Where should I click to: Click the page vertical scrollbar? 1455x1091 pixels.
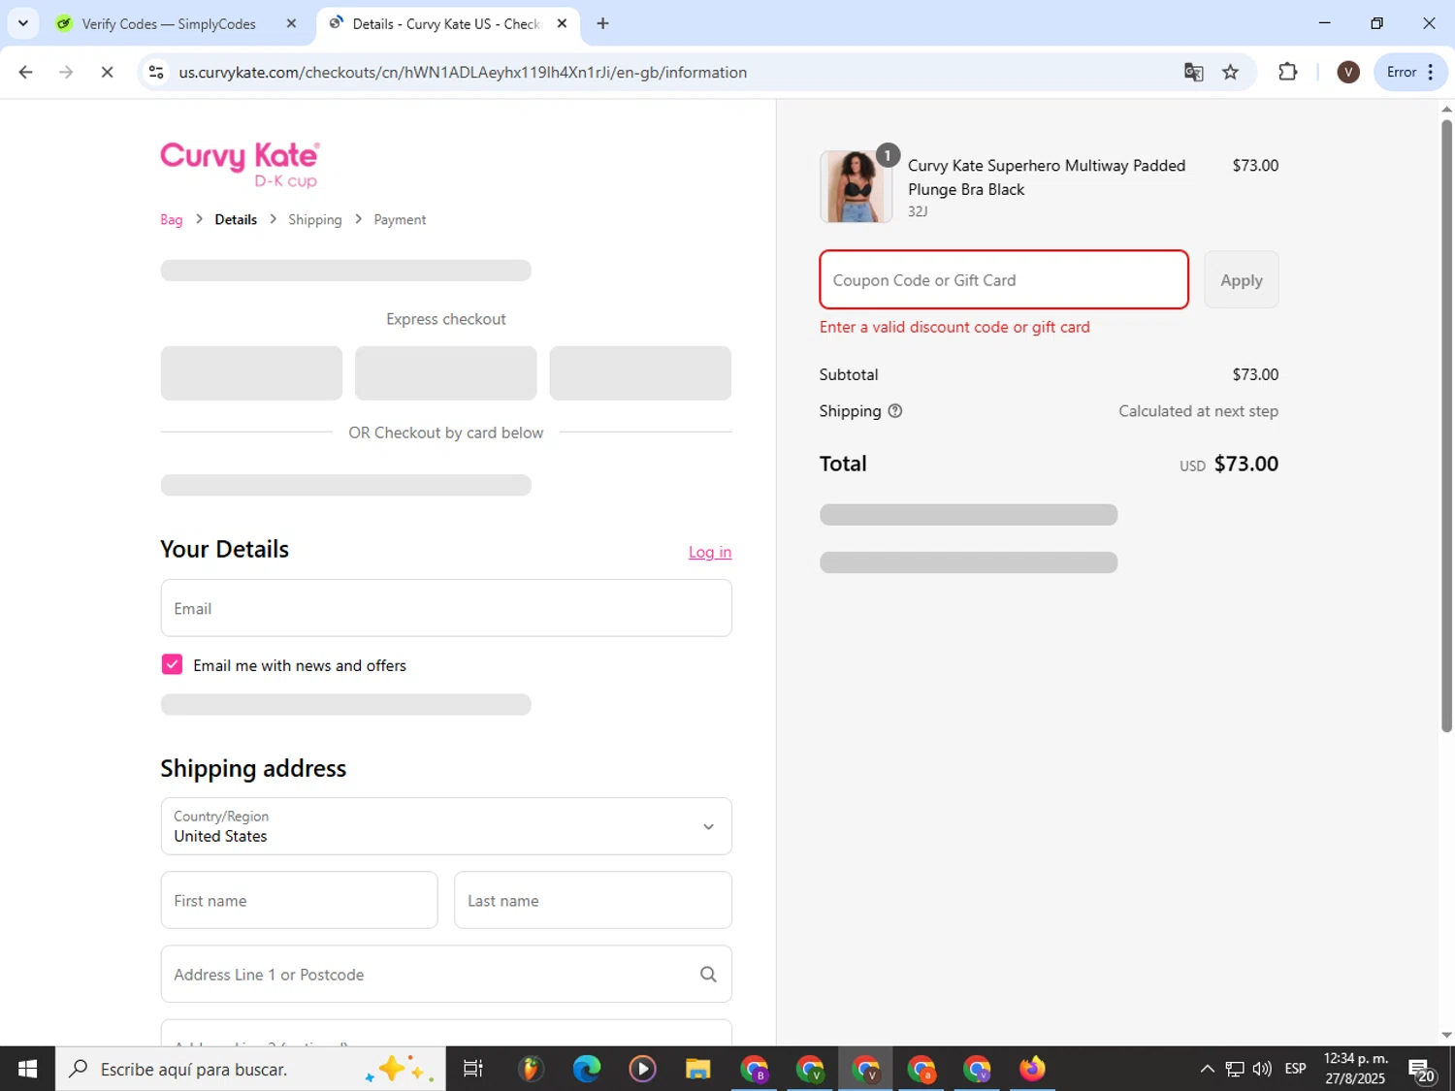tap(1446, 425)
